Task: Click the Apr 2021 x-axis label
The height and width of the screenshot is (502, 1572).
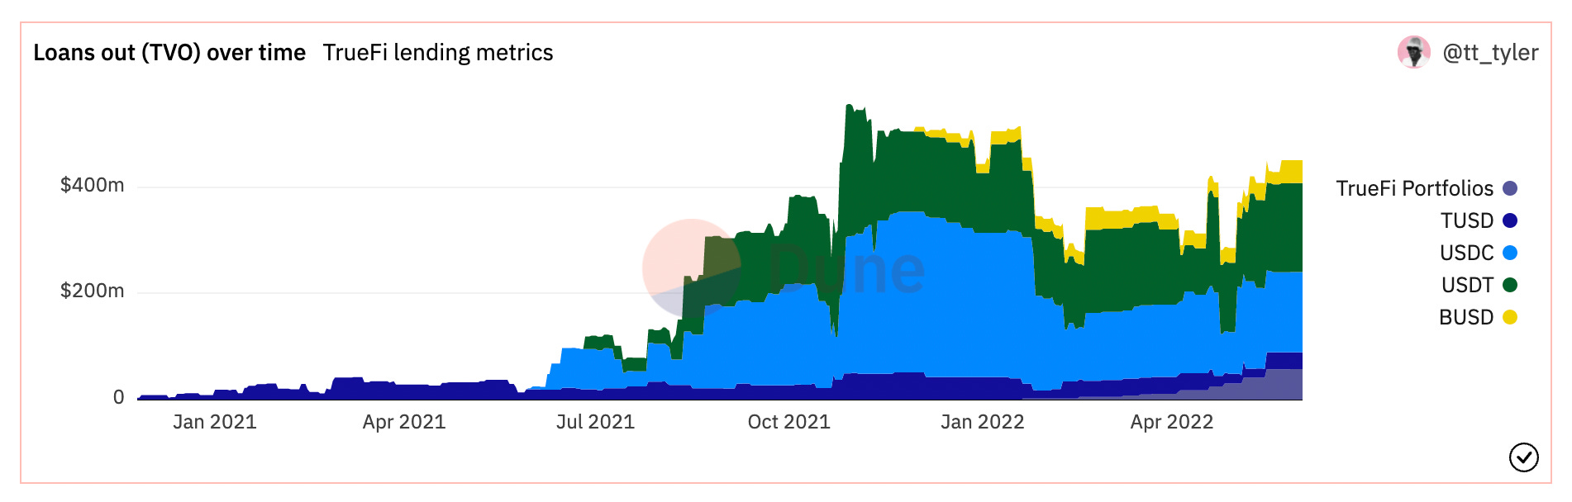Action: point(404,422)
